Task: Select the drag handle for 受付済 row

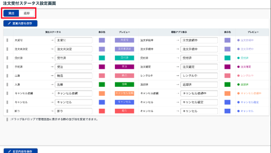Action: pyautogui.click(x=7, y=58)
